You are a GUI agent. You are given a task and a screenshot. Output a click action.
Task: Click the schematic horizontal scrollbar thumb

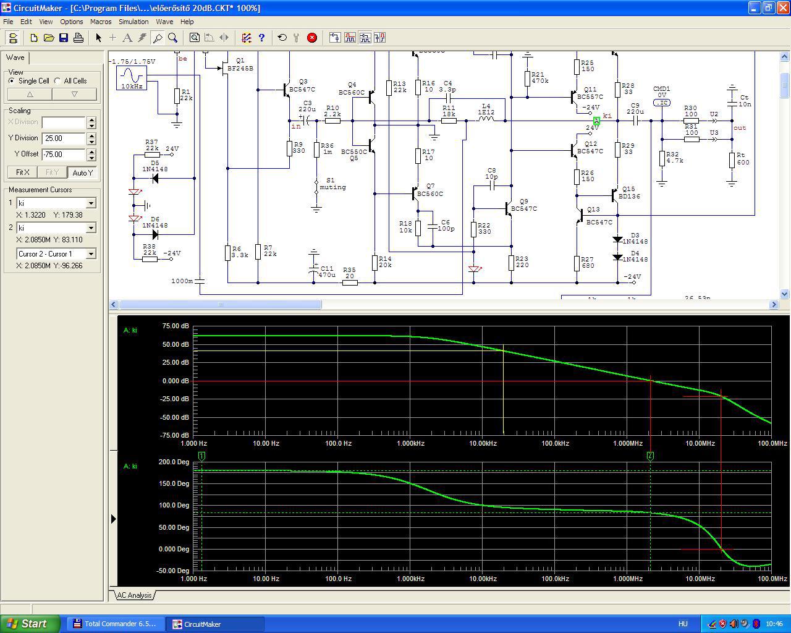[220, 304]
